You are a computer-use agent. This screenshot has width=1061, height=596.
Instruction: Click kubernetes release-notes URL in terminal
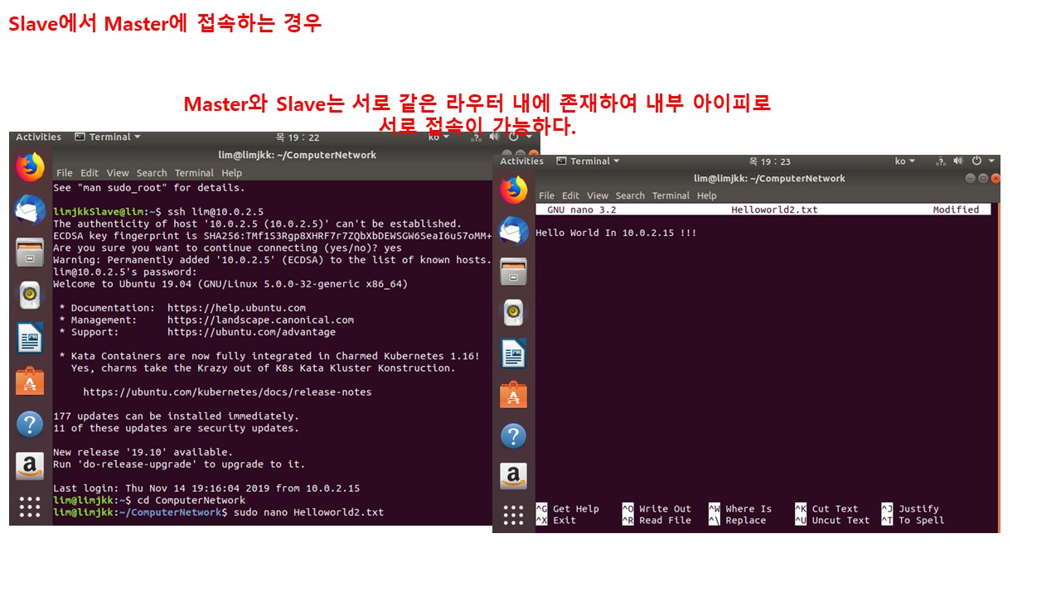(227, 392)
